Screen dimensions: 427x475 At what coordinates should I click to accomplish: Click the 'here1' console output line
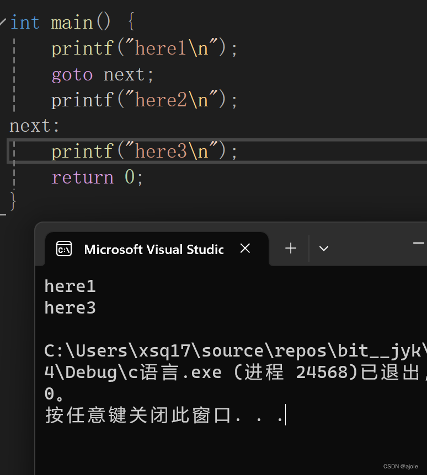pos(70,287)
